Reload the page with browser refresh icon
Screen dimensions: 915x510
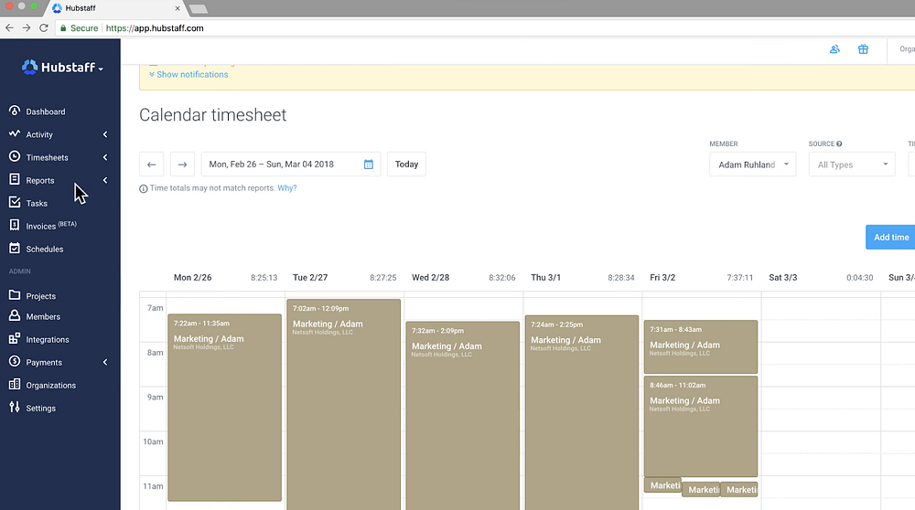click(44, 27)
